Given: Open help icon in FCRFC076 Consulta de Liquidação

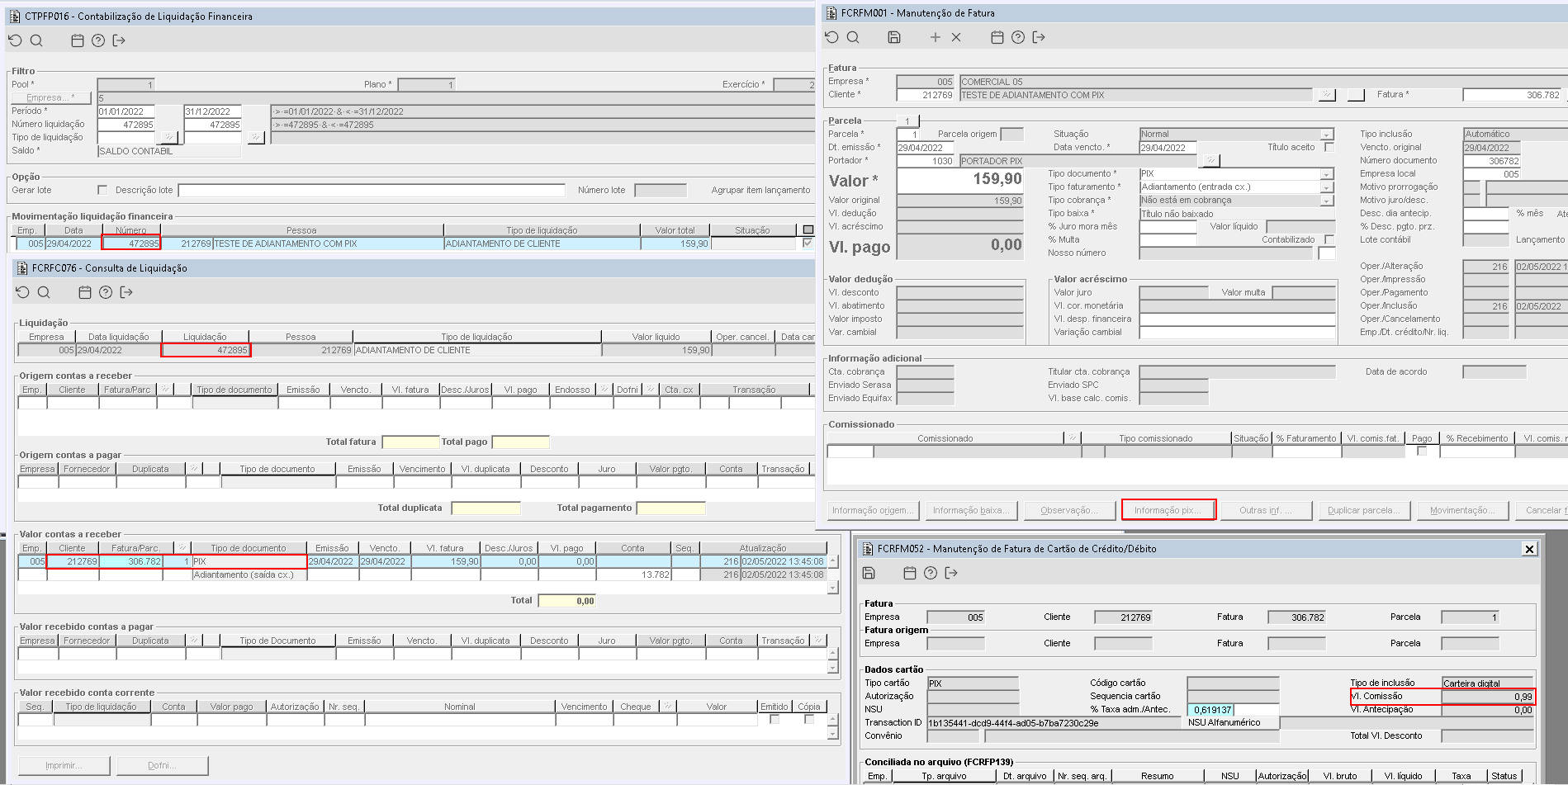Looking at the screenshot, I should (106, 292).
